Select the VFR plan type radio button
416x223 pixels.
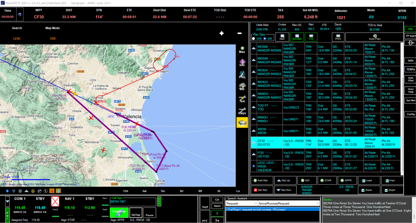tap(253, 39)
